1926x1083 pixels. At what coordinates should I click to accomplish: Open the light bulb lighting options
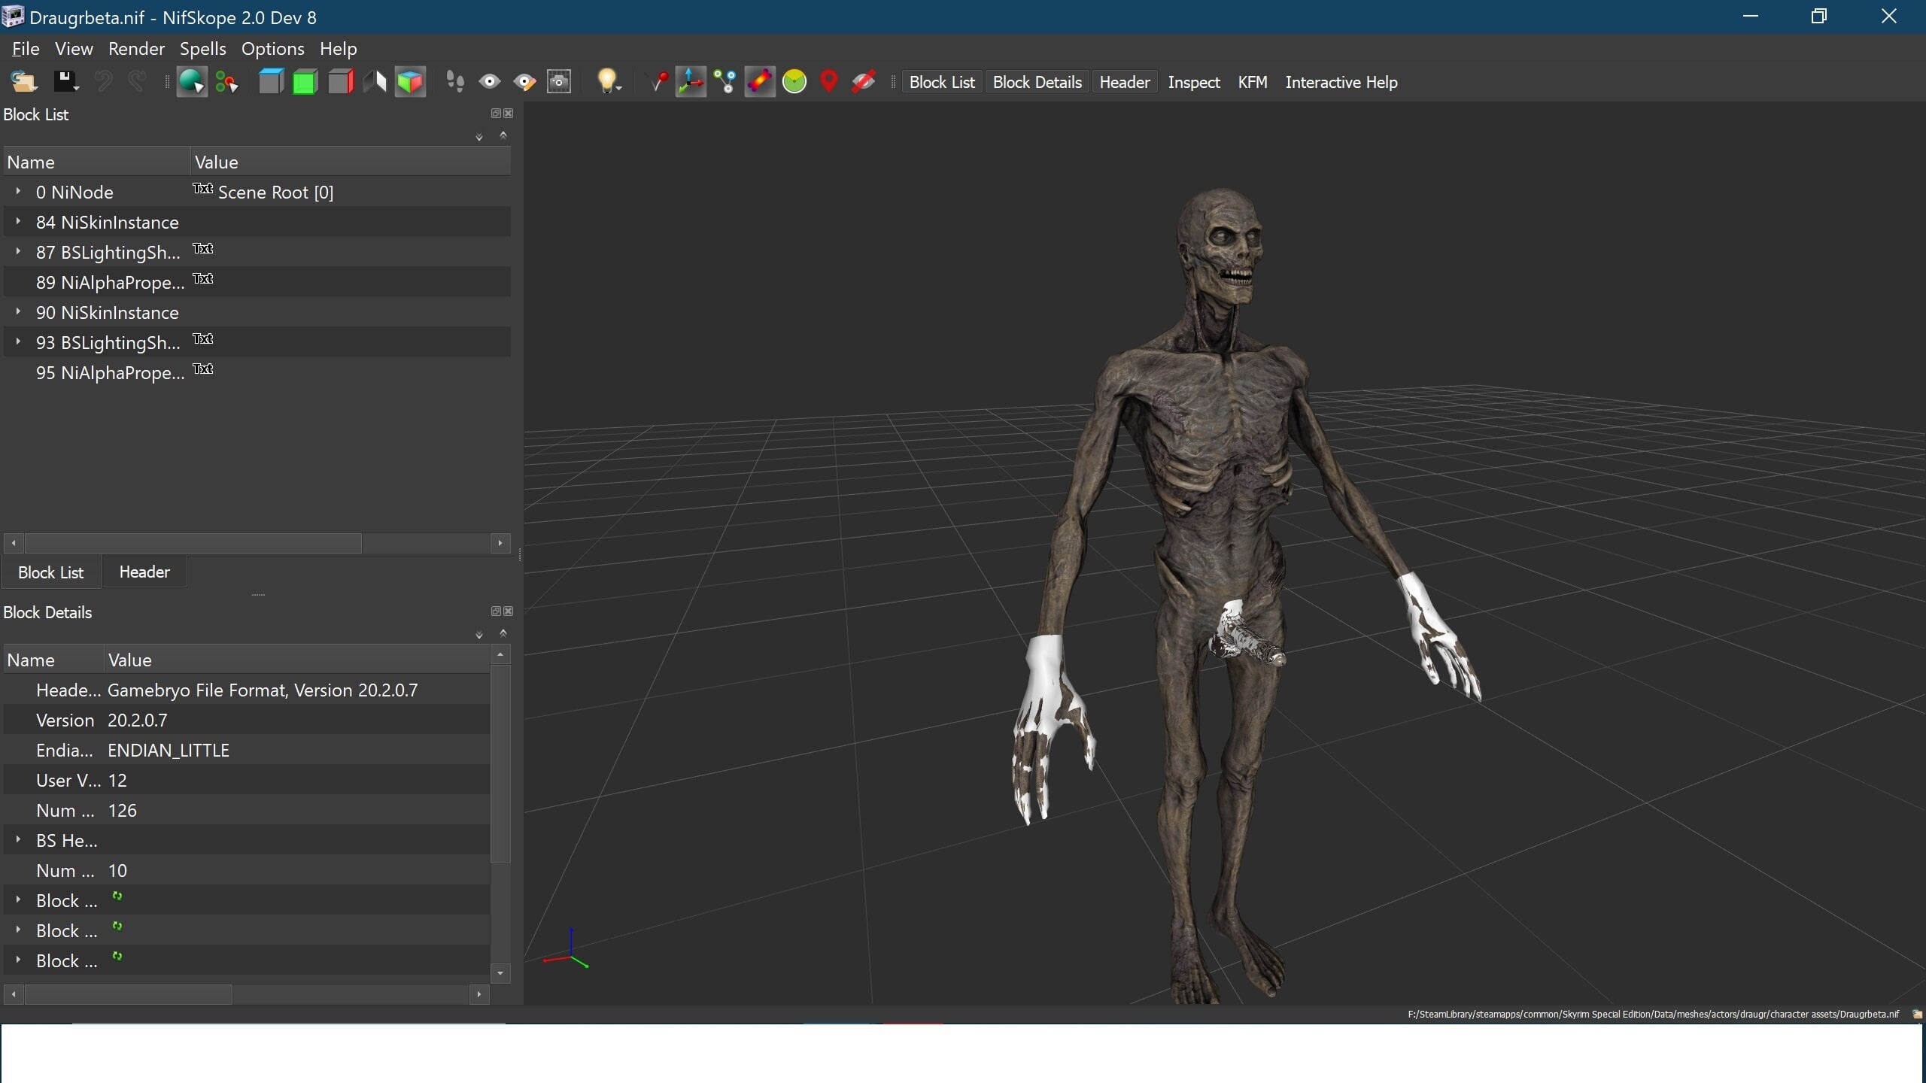(608, 82)
